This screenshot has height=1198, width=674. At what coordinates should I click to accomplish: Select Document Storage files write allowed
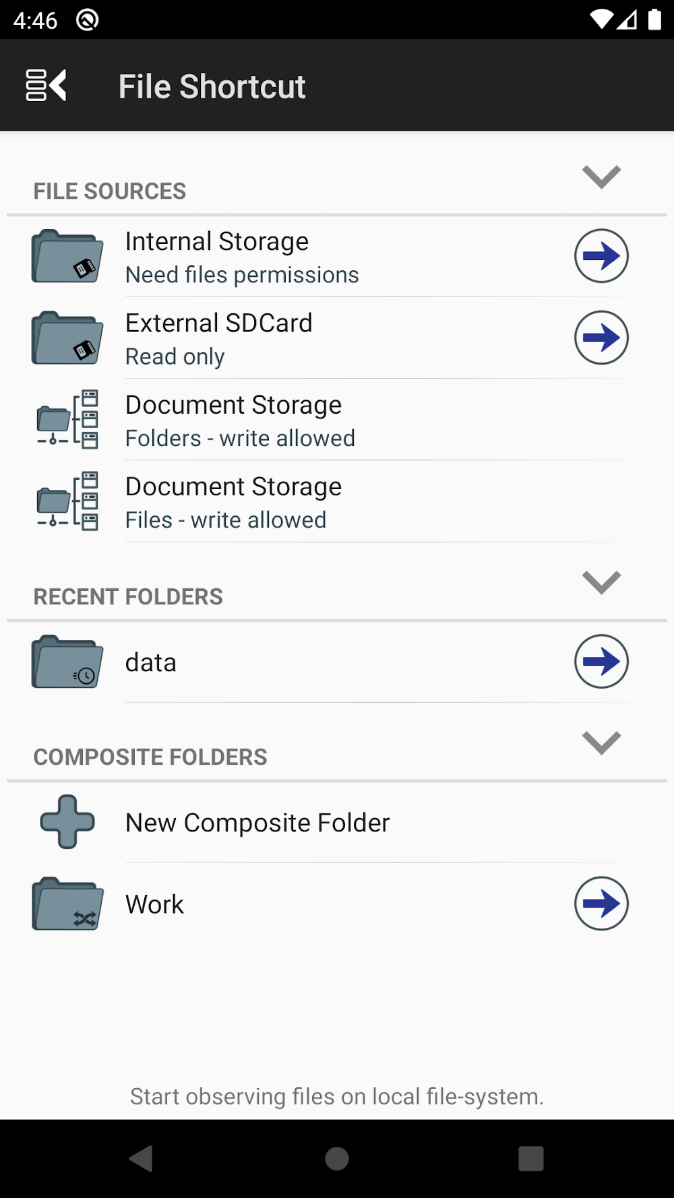pyautogui.click(x=233, y=502)
